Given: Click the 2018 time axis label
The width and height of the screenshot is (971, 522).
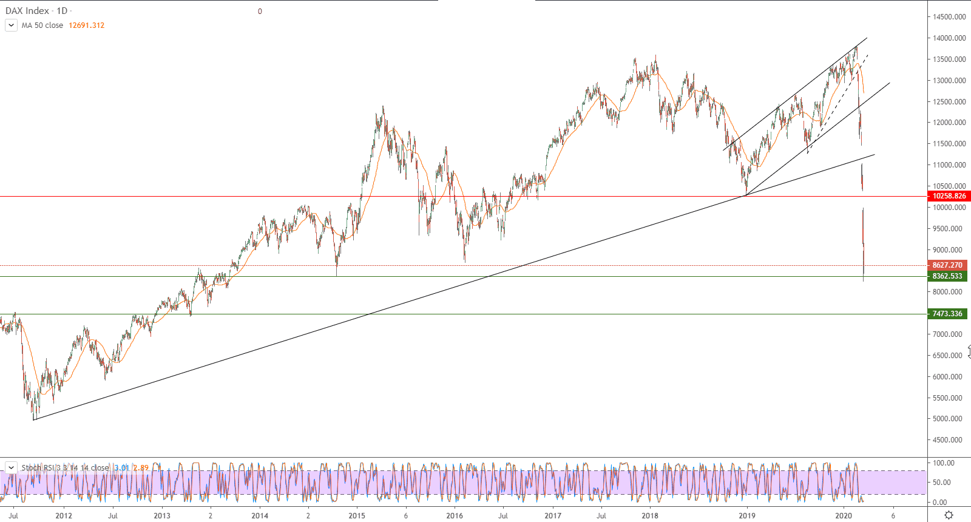Looking at the screenshot, I should [650, 516].
